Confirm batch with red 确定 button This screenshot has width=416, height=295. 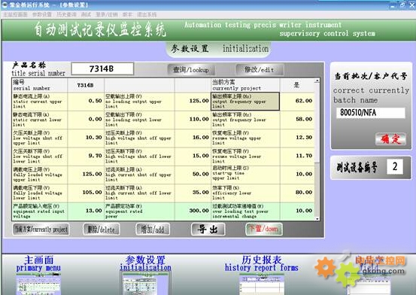click(390, 139)
